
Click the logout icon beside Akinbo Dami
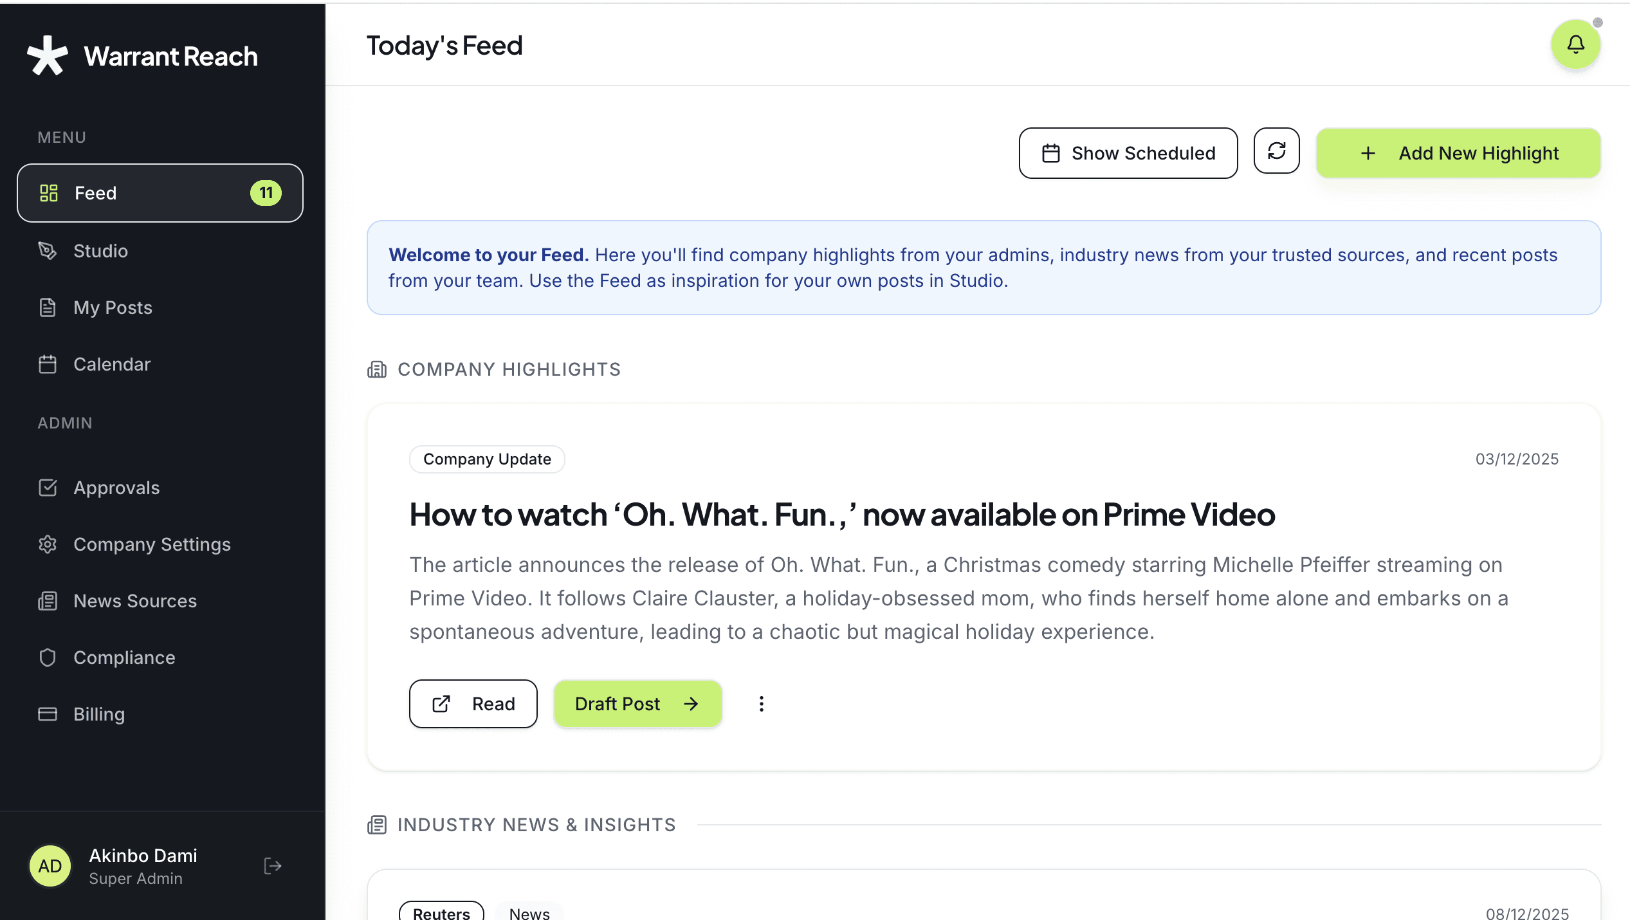(272, 866)
